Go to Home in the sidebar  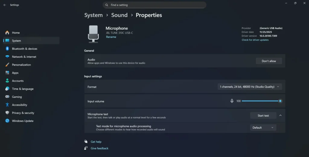[31, 32]
